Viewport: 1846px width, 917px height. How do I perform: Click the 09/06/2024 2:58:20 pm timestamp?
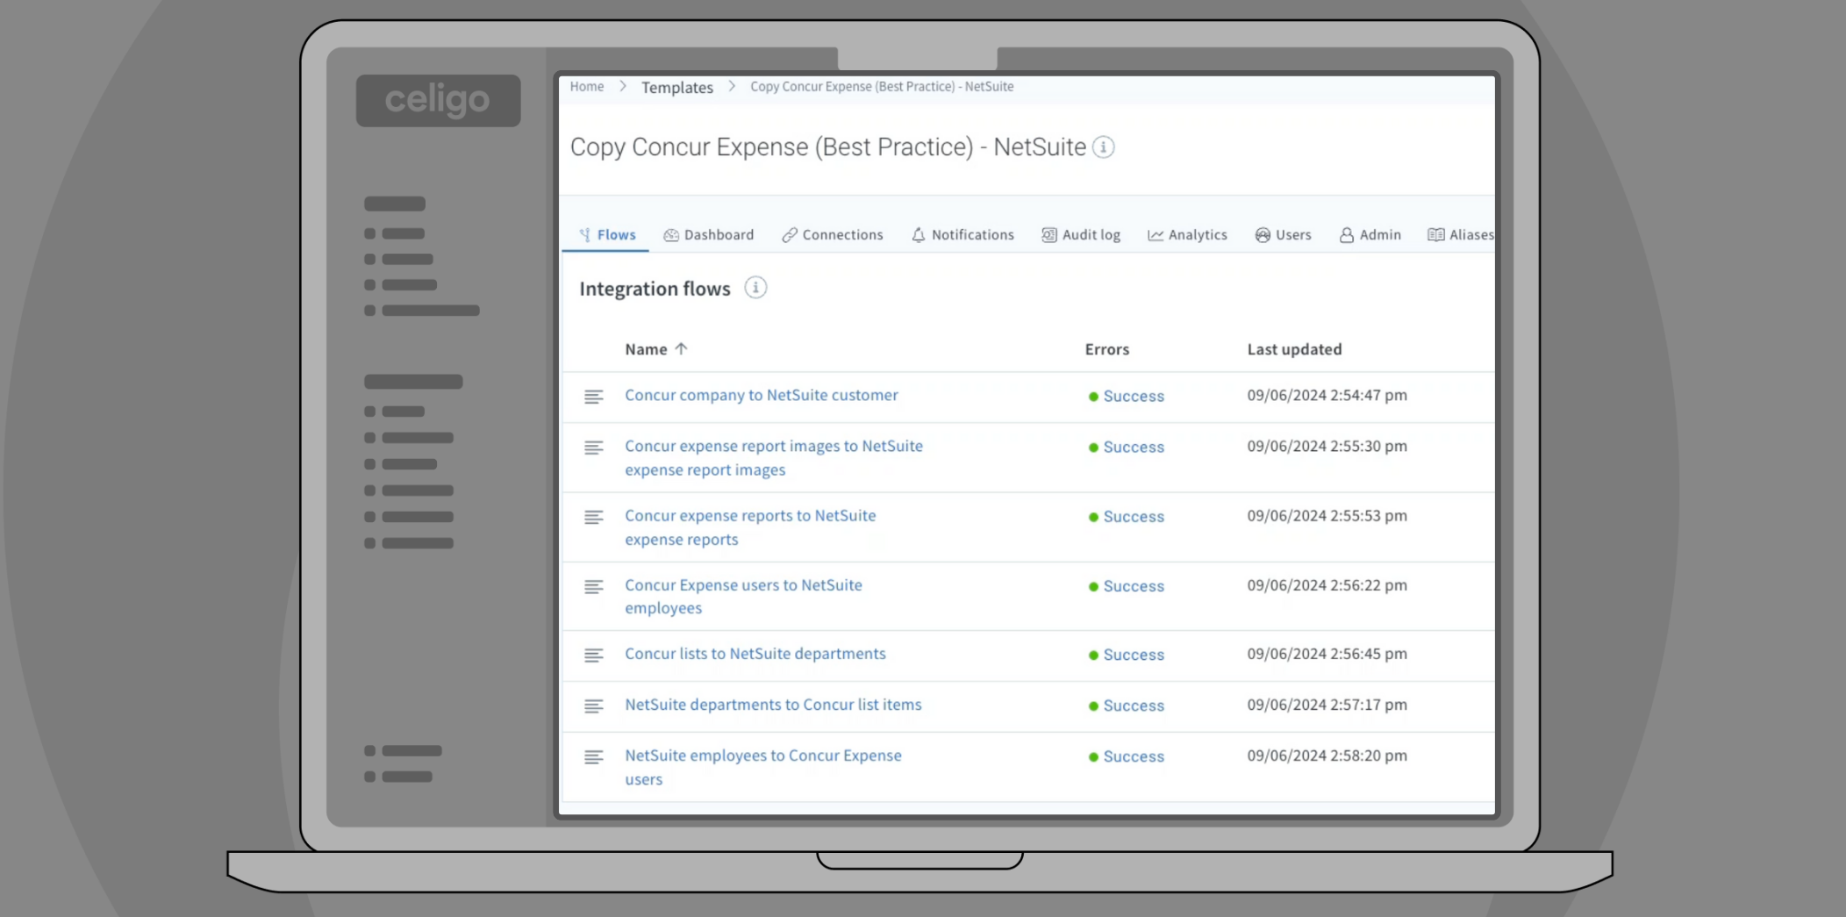click(x=1327, y=755)
